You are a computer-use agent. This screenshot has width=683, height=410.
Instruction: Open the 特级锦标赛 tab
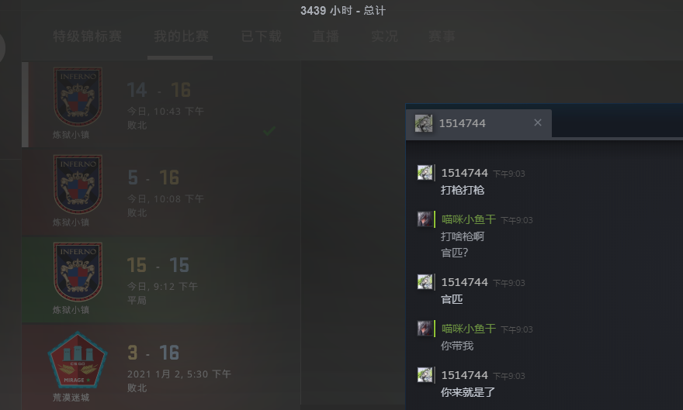(x=87, y=36)
